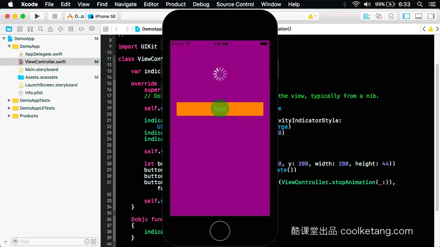Select AppDelegate.swift file
Screen dimensions: 440x247
(x=43, y=54)
